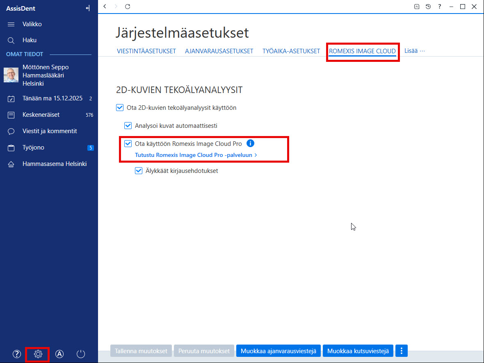The height and width of the screenshot is (363, 484).
Task: Click Seppo Möttönen's profile photo
Action: [11, 75]
